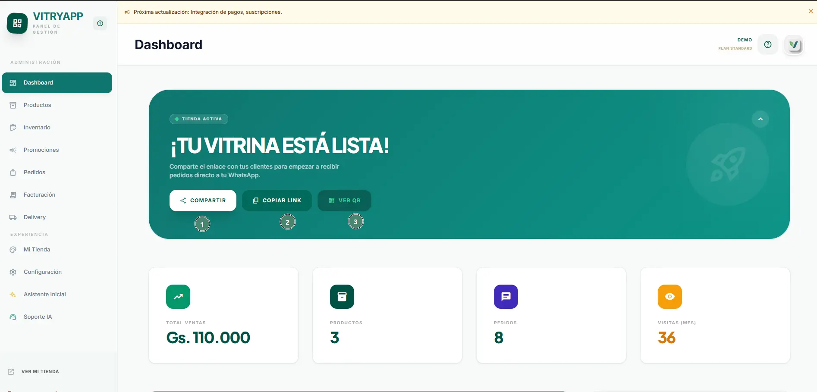The image size is (817, 392).
Task: Click the Asistente Inicial sparkle icon
Action: (x=13, y=295)
